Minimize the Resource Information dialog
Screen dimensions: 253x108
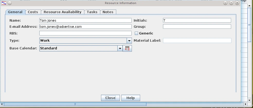click(225, 3)
